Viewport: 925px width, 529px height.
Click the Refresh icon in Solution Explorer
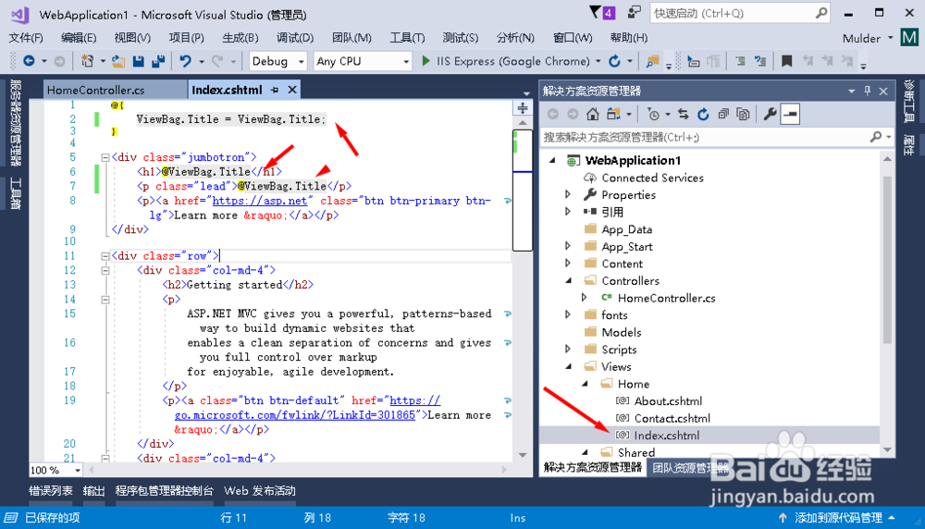coord(703,114)
